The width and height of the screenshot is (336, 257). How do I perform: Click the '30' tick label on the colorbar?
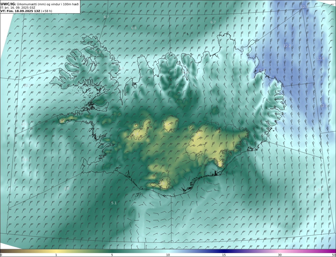[280, 255]
